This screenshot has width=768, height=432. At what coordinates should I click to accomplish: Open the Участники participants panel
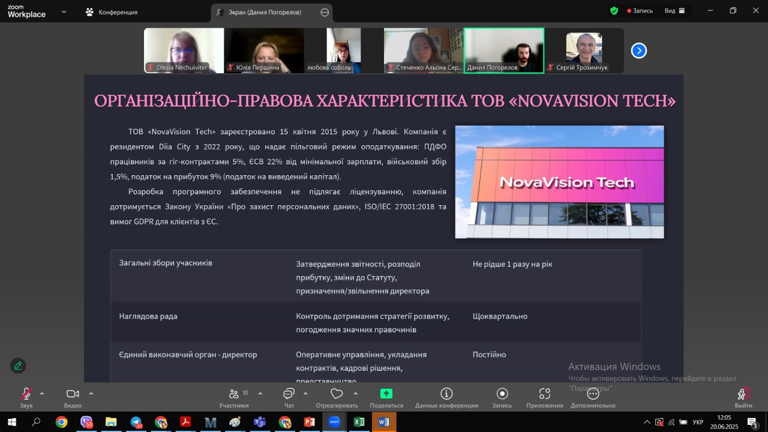pyautogui.click(x=234, y=397)
